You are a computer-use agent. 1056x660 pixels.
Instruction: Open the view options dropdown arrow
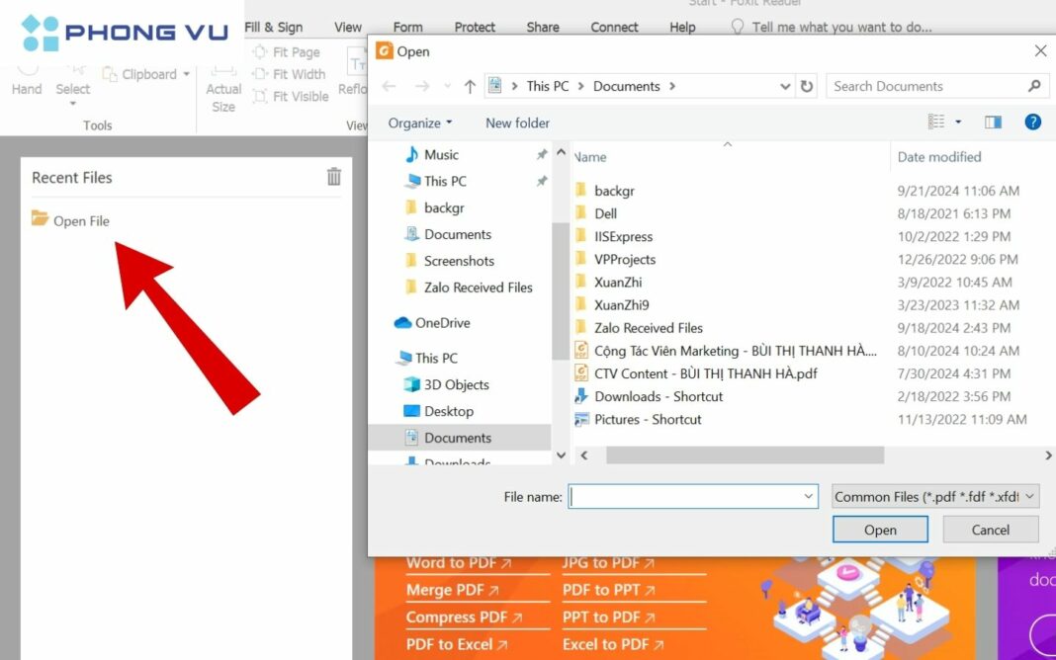pos(958,122)
